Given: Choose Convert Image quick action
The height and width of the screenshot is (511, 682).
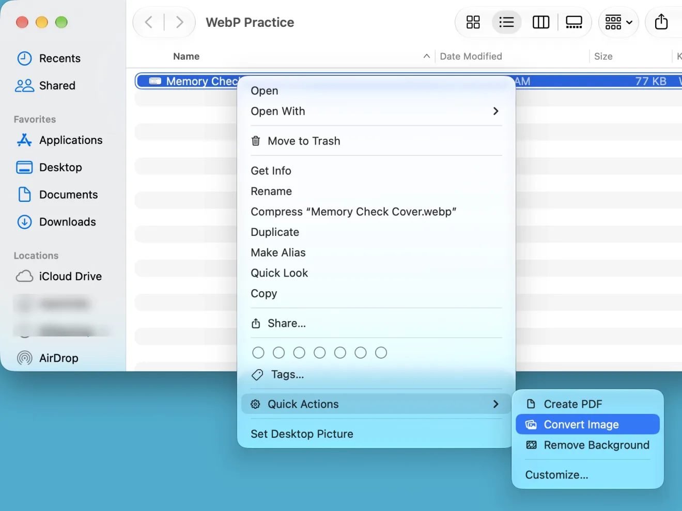Looking at the screenshot, I should (587, 424).
